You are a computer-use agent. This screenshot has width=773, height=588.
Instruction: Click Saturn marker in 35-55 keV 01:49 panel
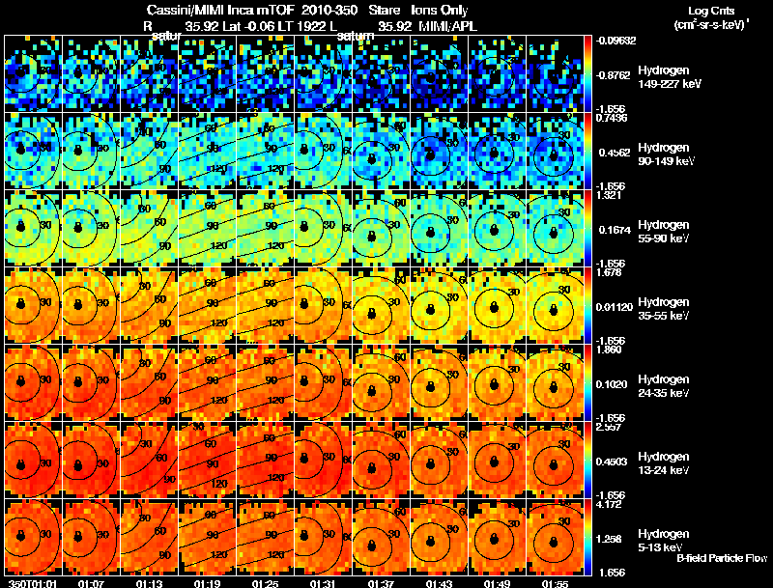(494, 308)
